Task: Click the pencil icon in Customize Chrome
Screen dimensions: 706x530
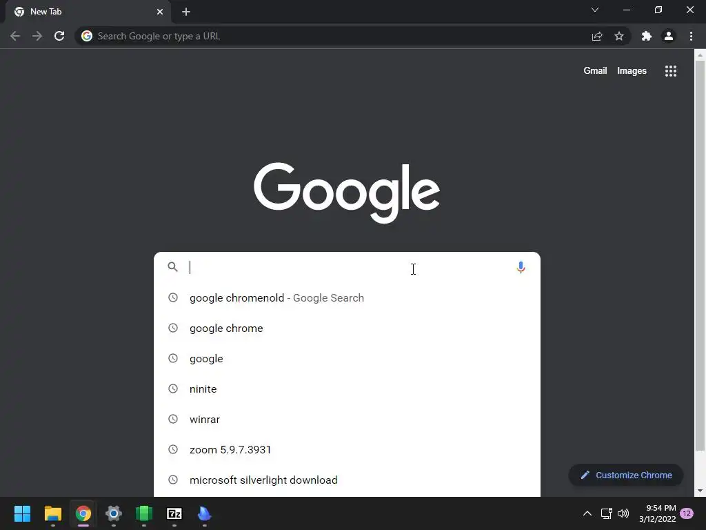Action: 585,475
